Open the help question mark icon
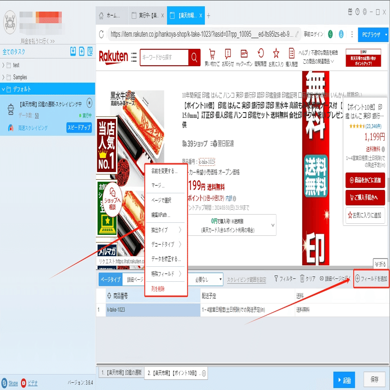Screen dimensions: 390x390 coord(358,12)
